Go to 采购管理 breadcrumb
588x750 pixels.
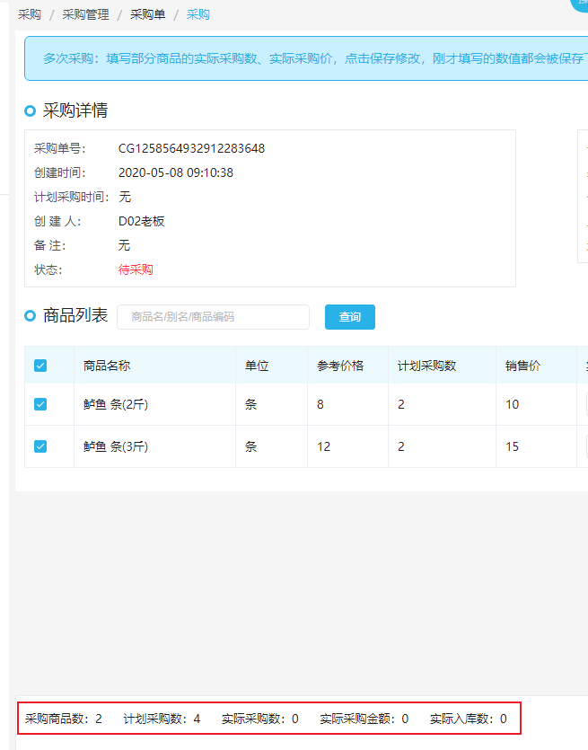85,14
